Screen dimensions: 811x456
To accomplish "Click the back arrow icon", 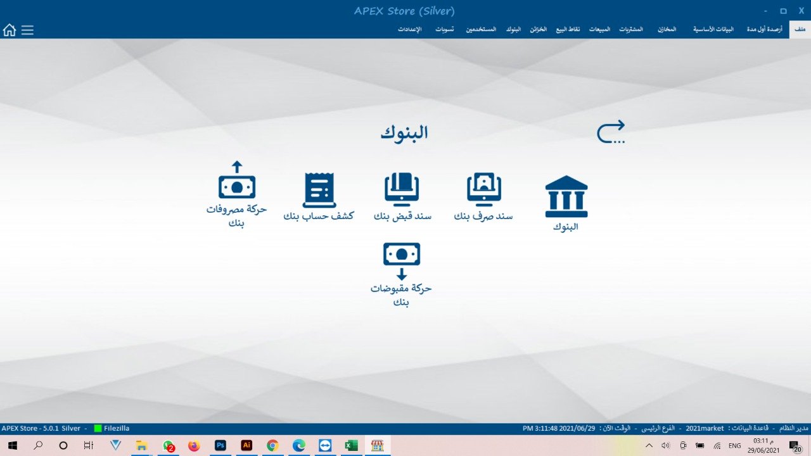I will click(611, 132).
